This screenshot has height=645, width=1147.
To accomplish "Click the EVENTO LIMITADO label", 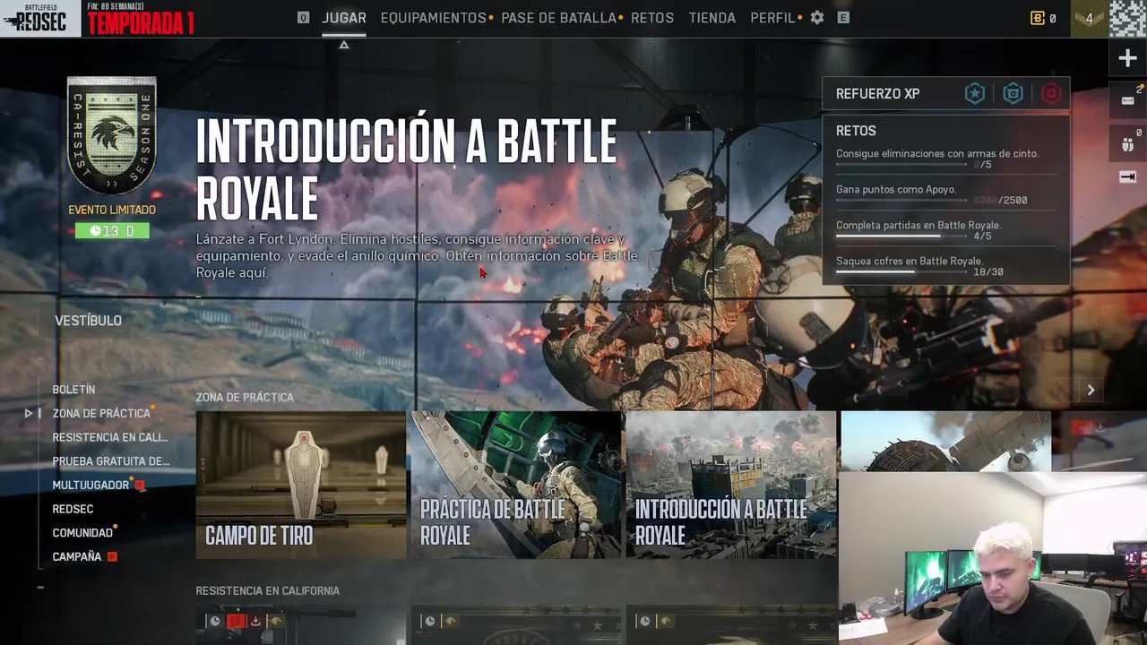I will click(112, 210).
